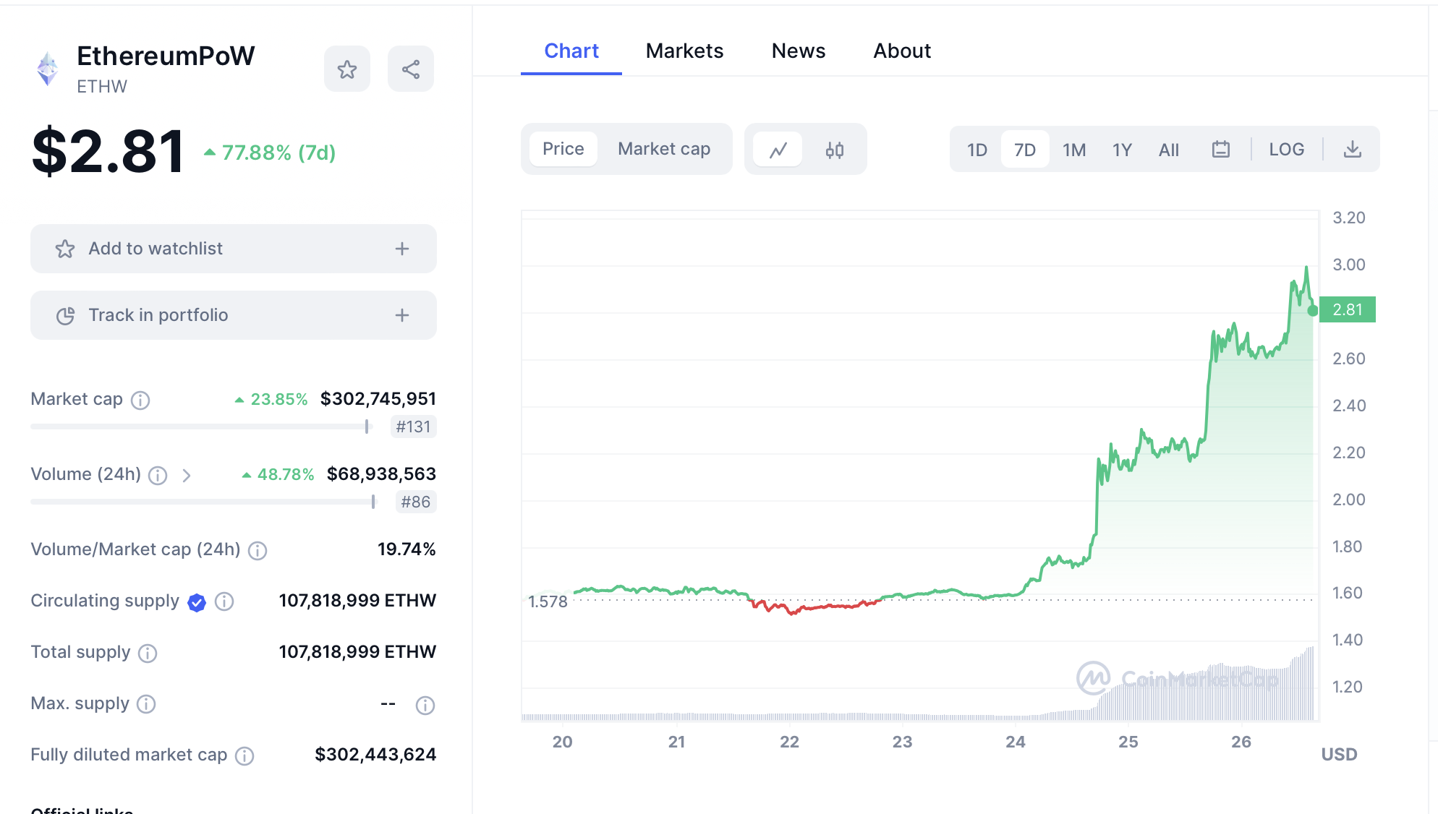Expand Volume (24h) details chevron

(187, 475)
